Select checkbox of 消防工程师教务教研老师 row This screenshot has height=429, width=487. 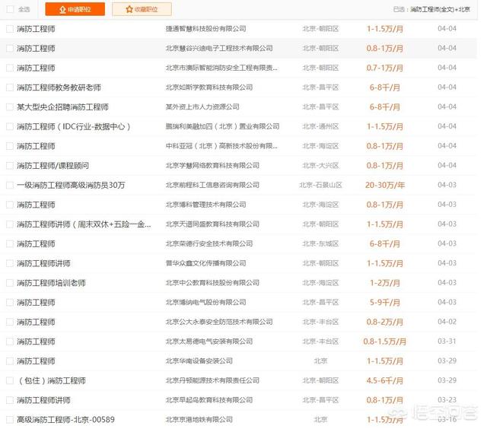coord(10,87)
